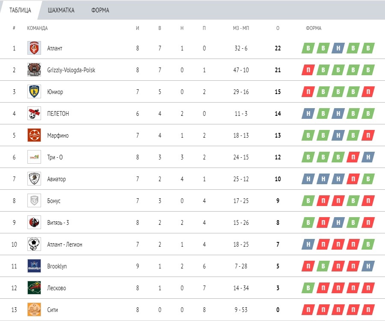
Task: Click Атлант's blue draw form badge
Action: tap(338, 48)
